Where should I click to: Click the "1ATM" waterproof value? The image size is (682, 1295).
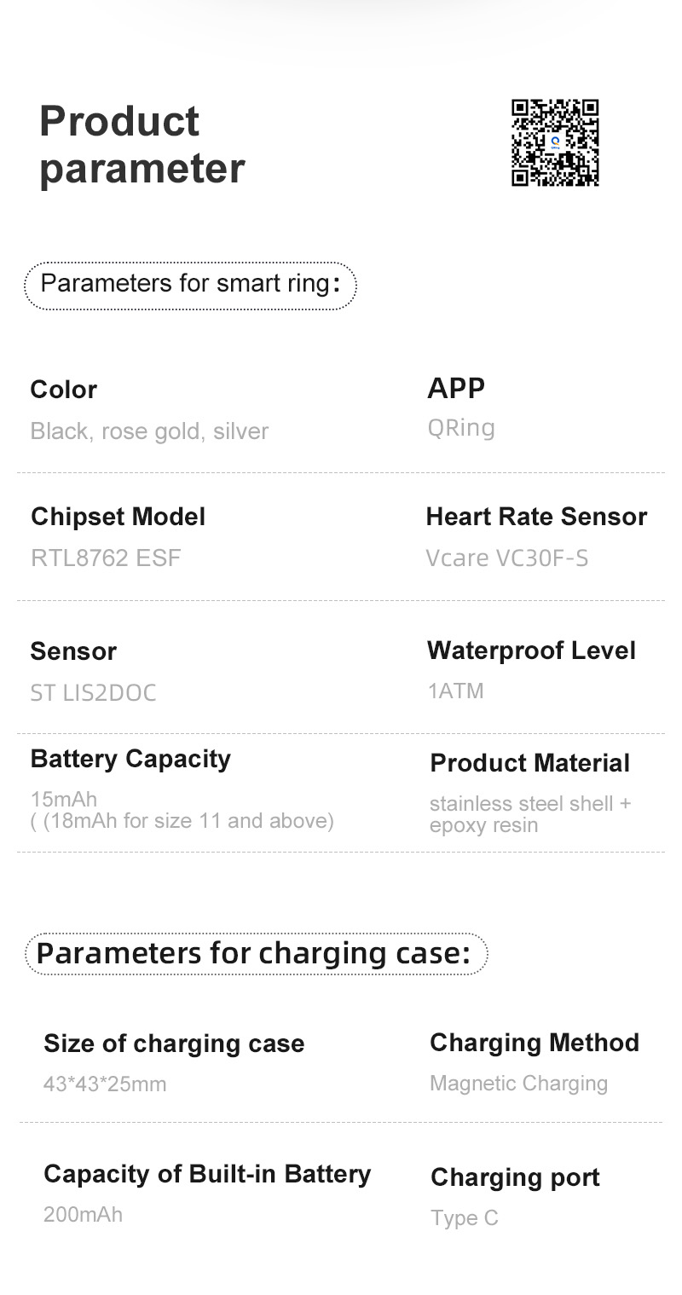[x=455, y=691]
